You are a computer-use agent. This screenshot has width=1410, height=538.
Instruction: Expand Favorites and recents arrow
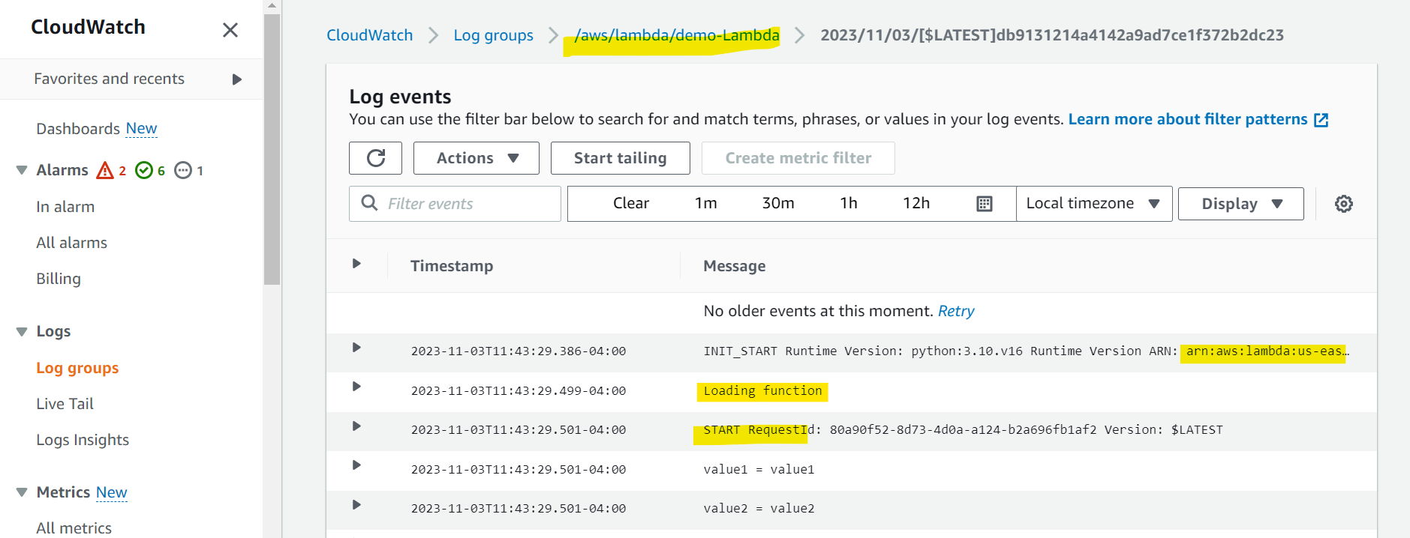coord(237,79)
